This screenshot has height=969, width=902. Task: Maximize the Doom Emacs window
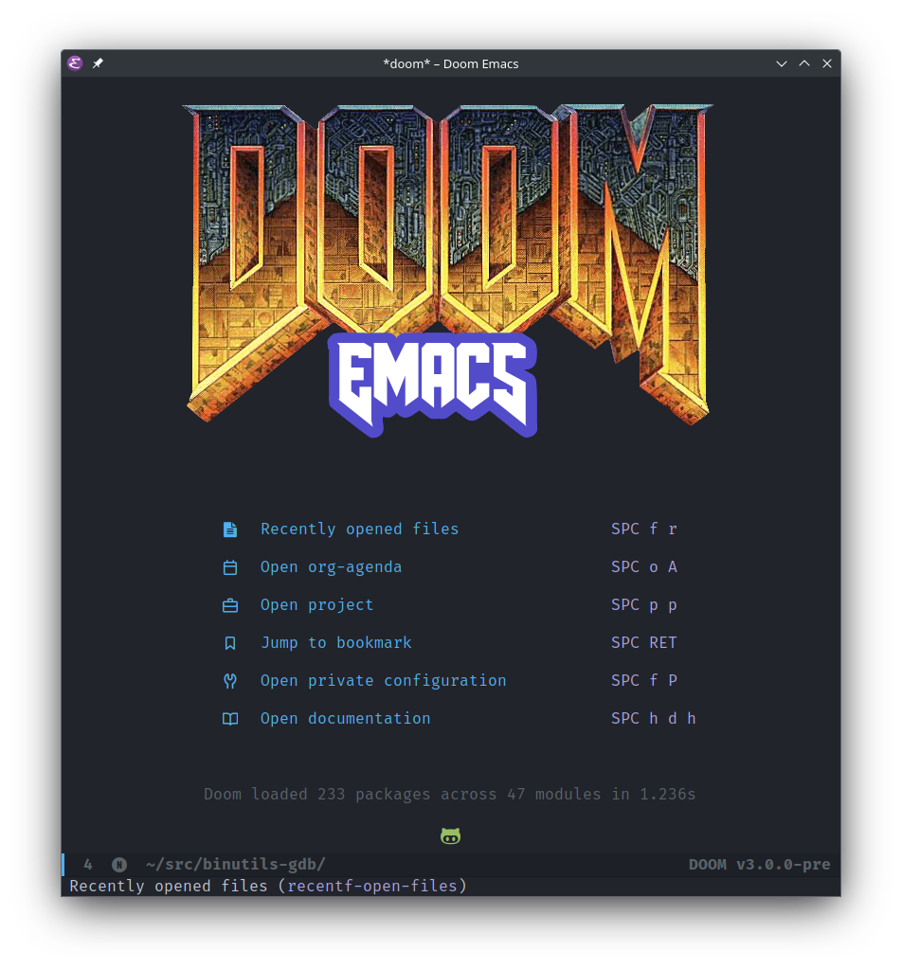coord(804,63)
